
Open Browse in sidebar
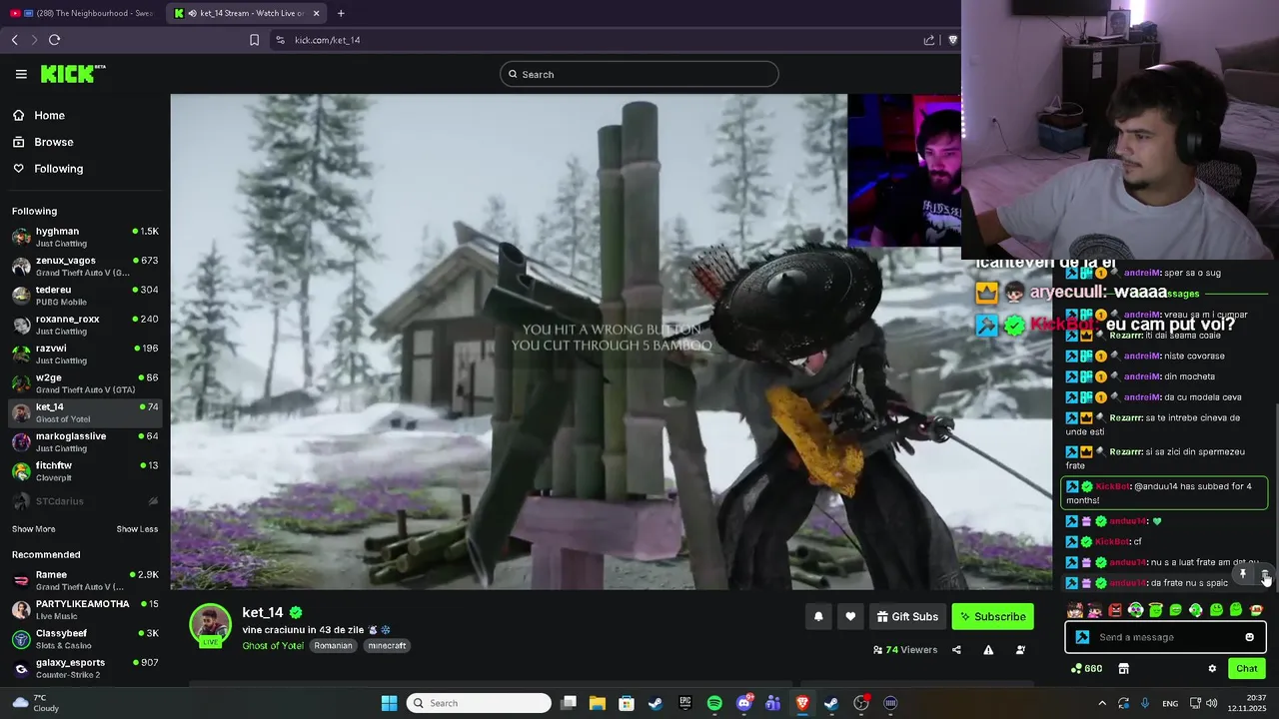click(53, 142)
